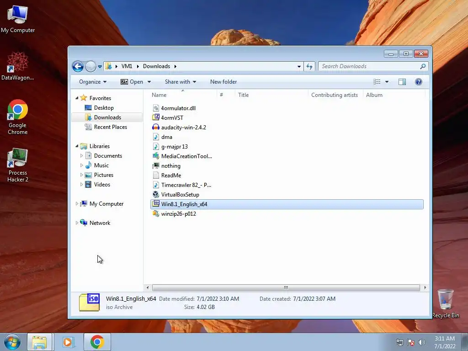The height and width of the screenshot is (351, 468).
Task: Select the DataWagon desktop shortcut
Action: tap(18, 66)
